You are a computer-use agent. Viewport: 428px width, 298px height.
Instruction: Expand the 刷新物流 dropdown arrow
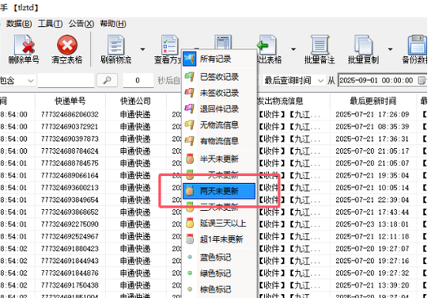[143, 50]
